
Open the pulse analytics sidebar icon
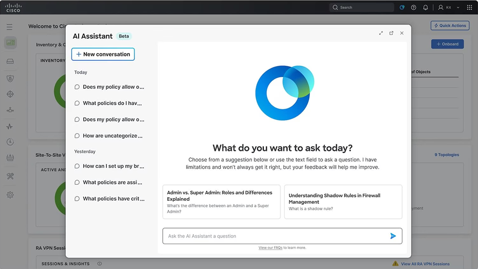coord(10,126)
